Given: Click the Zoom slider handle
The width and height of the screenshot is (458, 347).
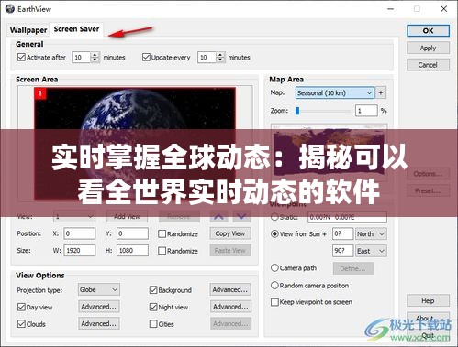Looking at the screenshot, I should click(x=297, y=111).
